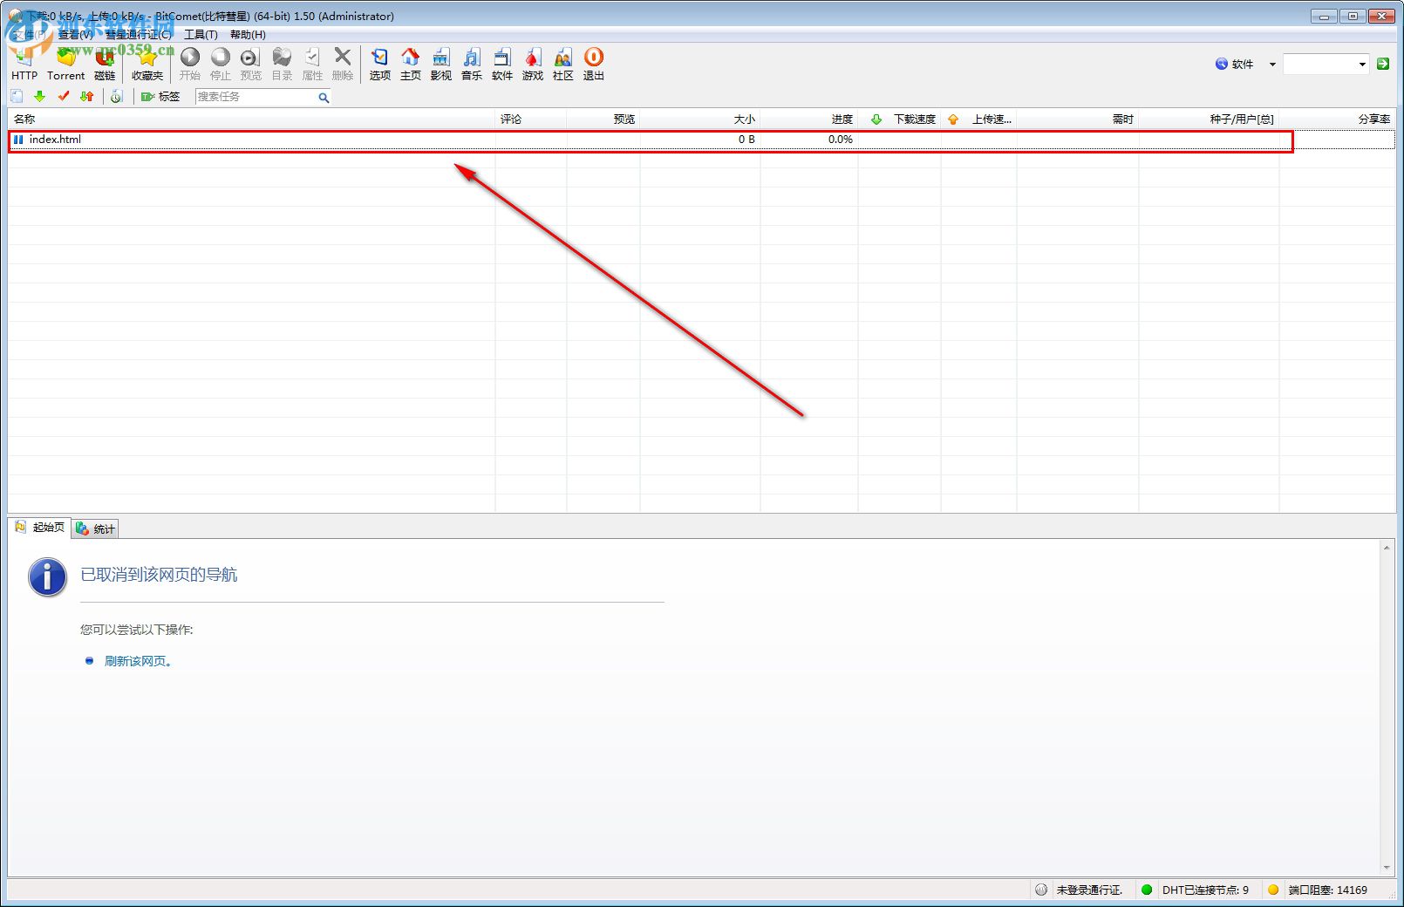Click the 退出 exit icon
The width and height of the screenshot is (1404, 907).
[594, 64]
